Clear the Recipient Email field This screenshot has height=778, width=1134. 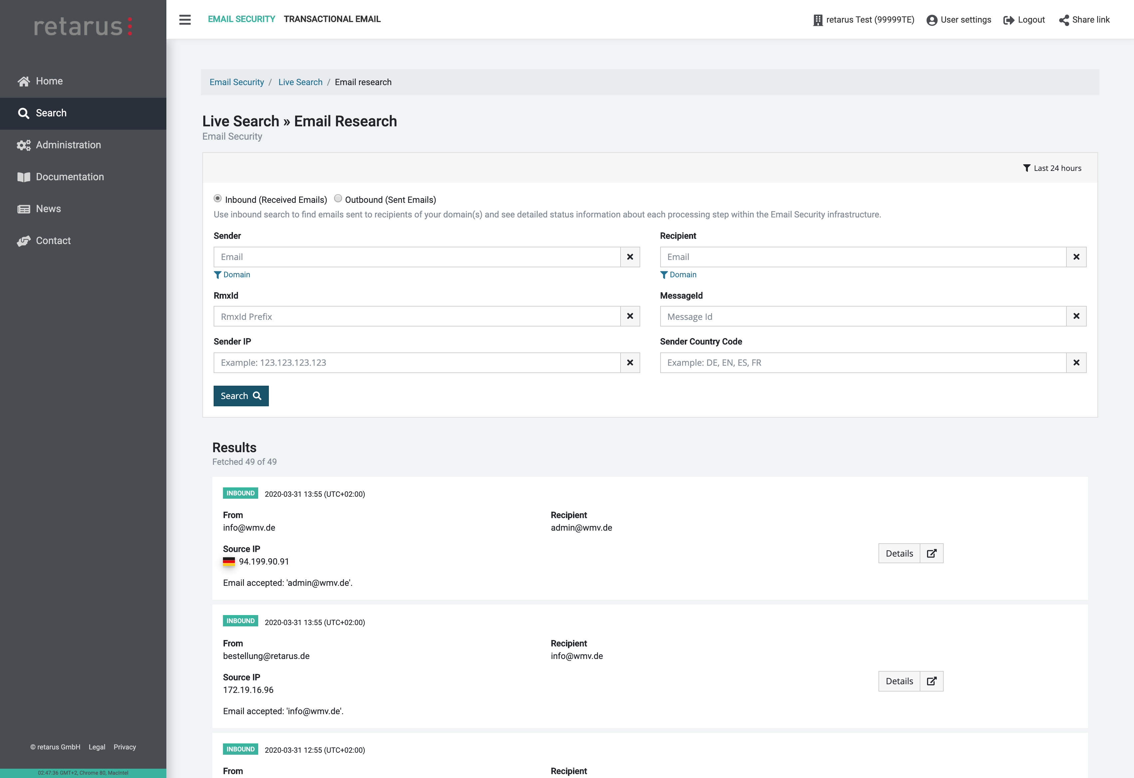point(1076,257)
